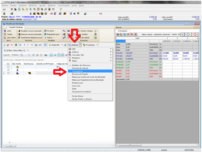Click the Total column header in Cronograma
Viewport: 202px width, 152px height.
137,38
